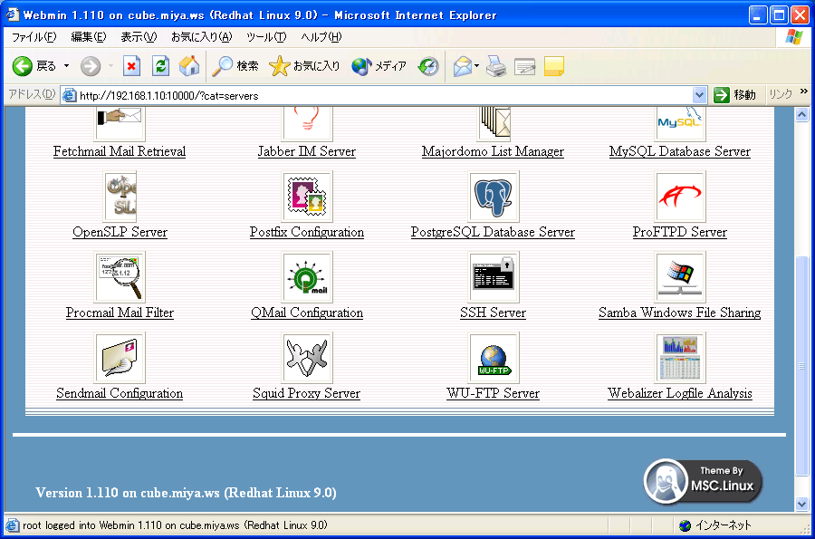Expand the address bar URL dropdown

tap(699, 96)
